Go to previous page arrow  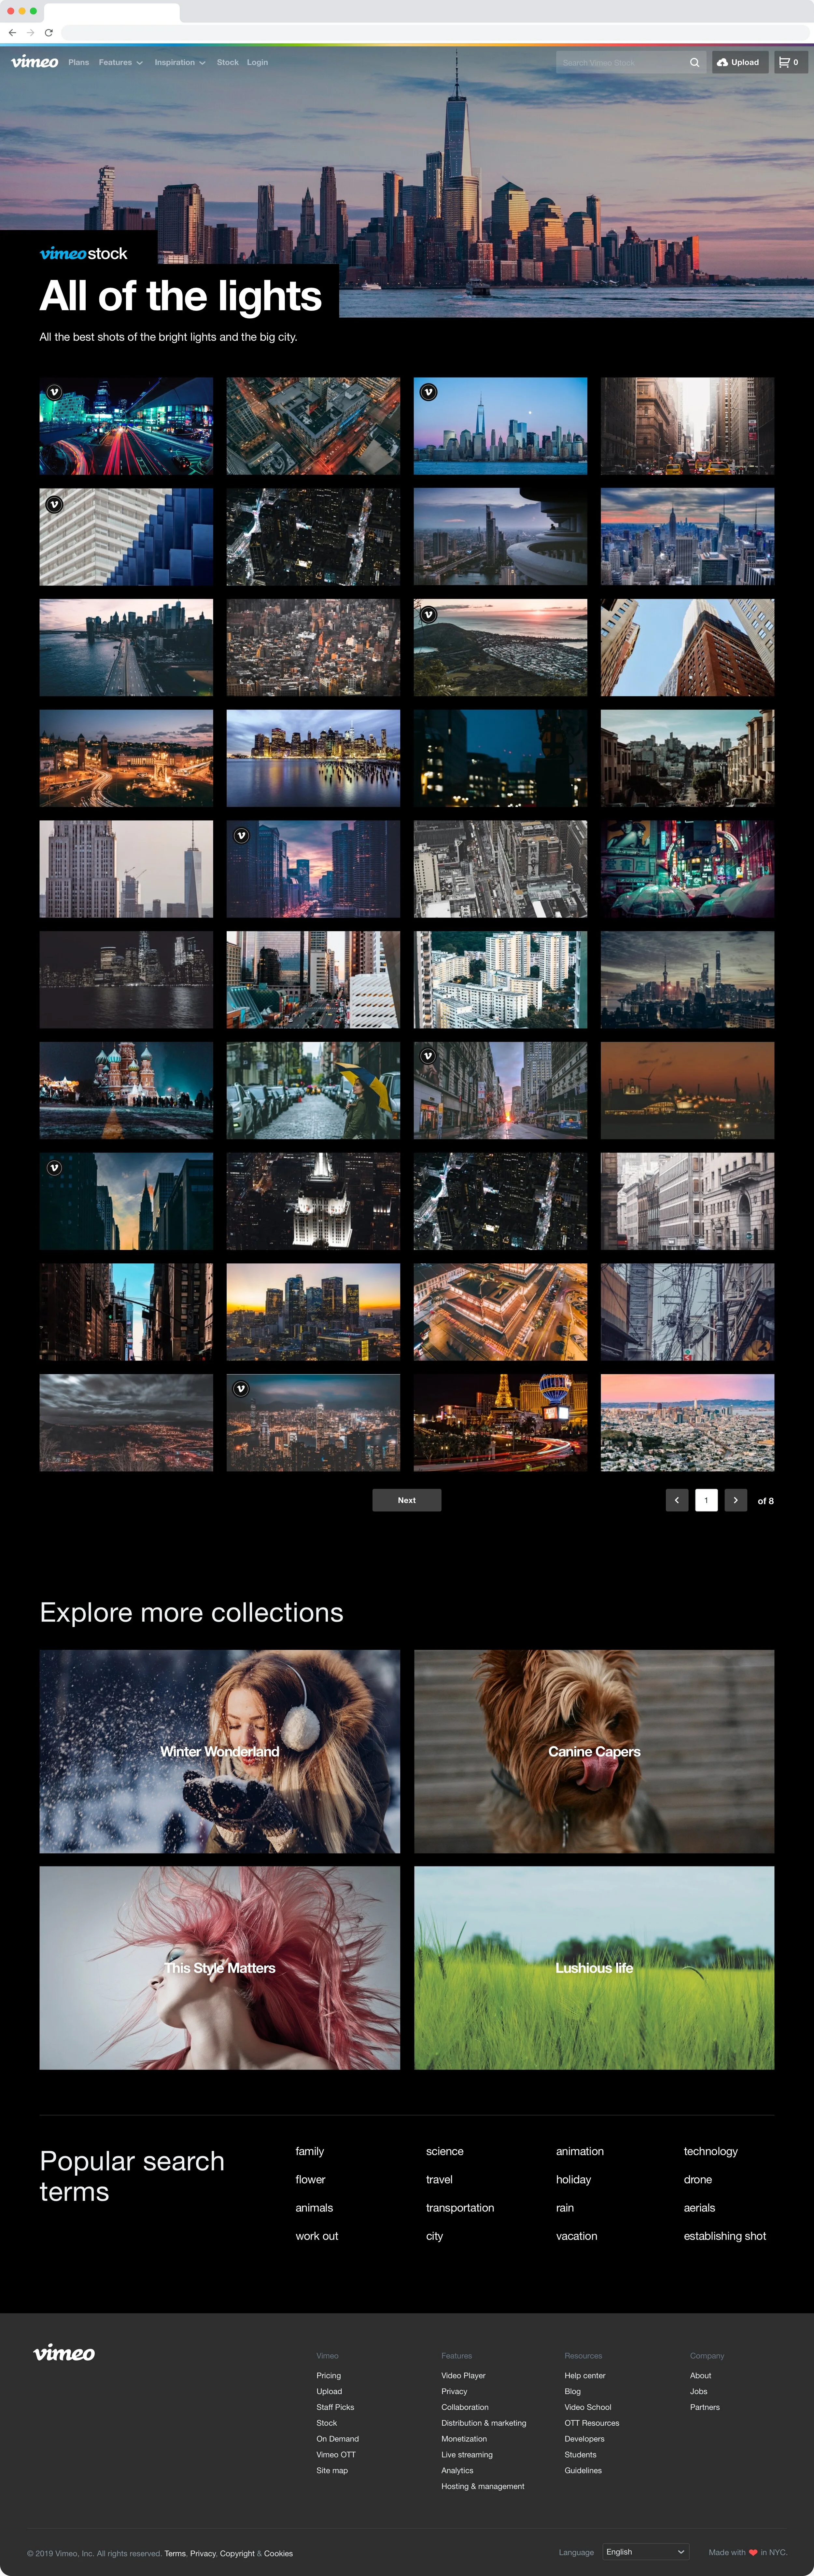[x=677, y=1500]
